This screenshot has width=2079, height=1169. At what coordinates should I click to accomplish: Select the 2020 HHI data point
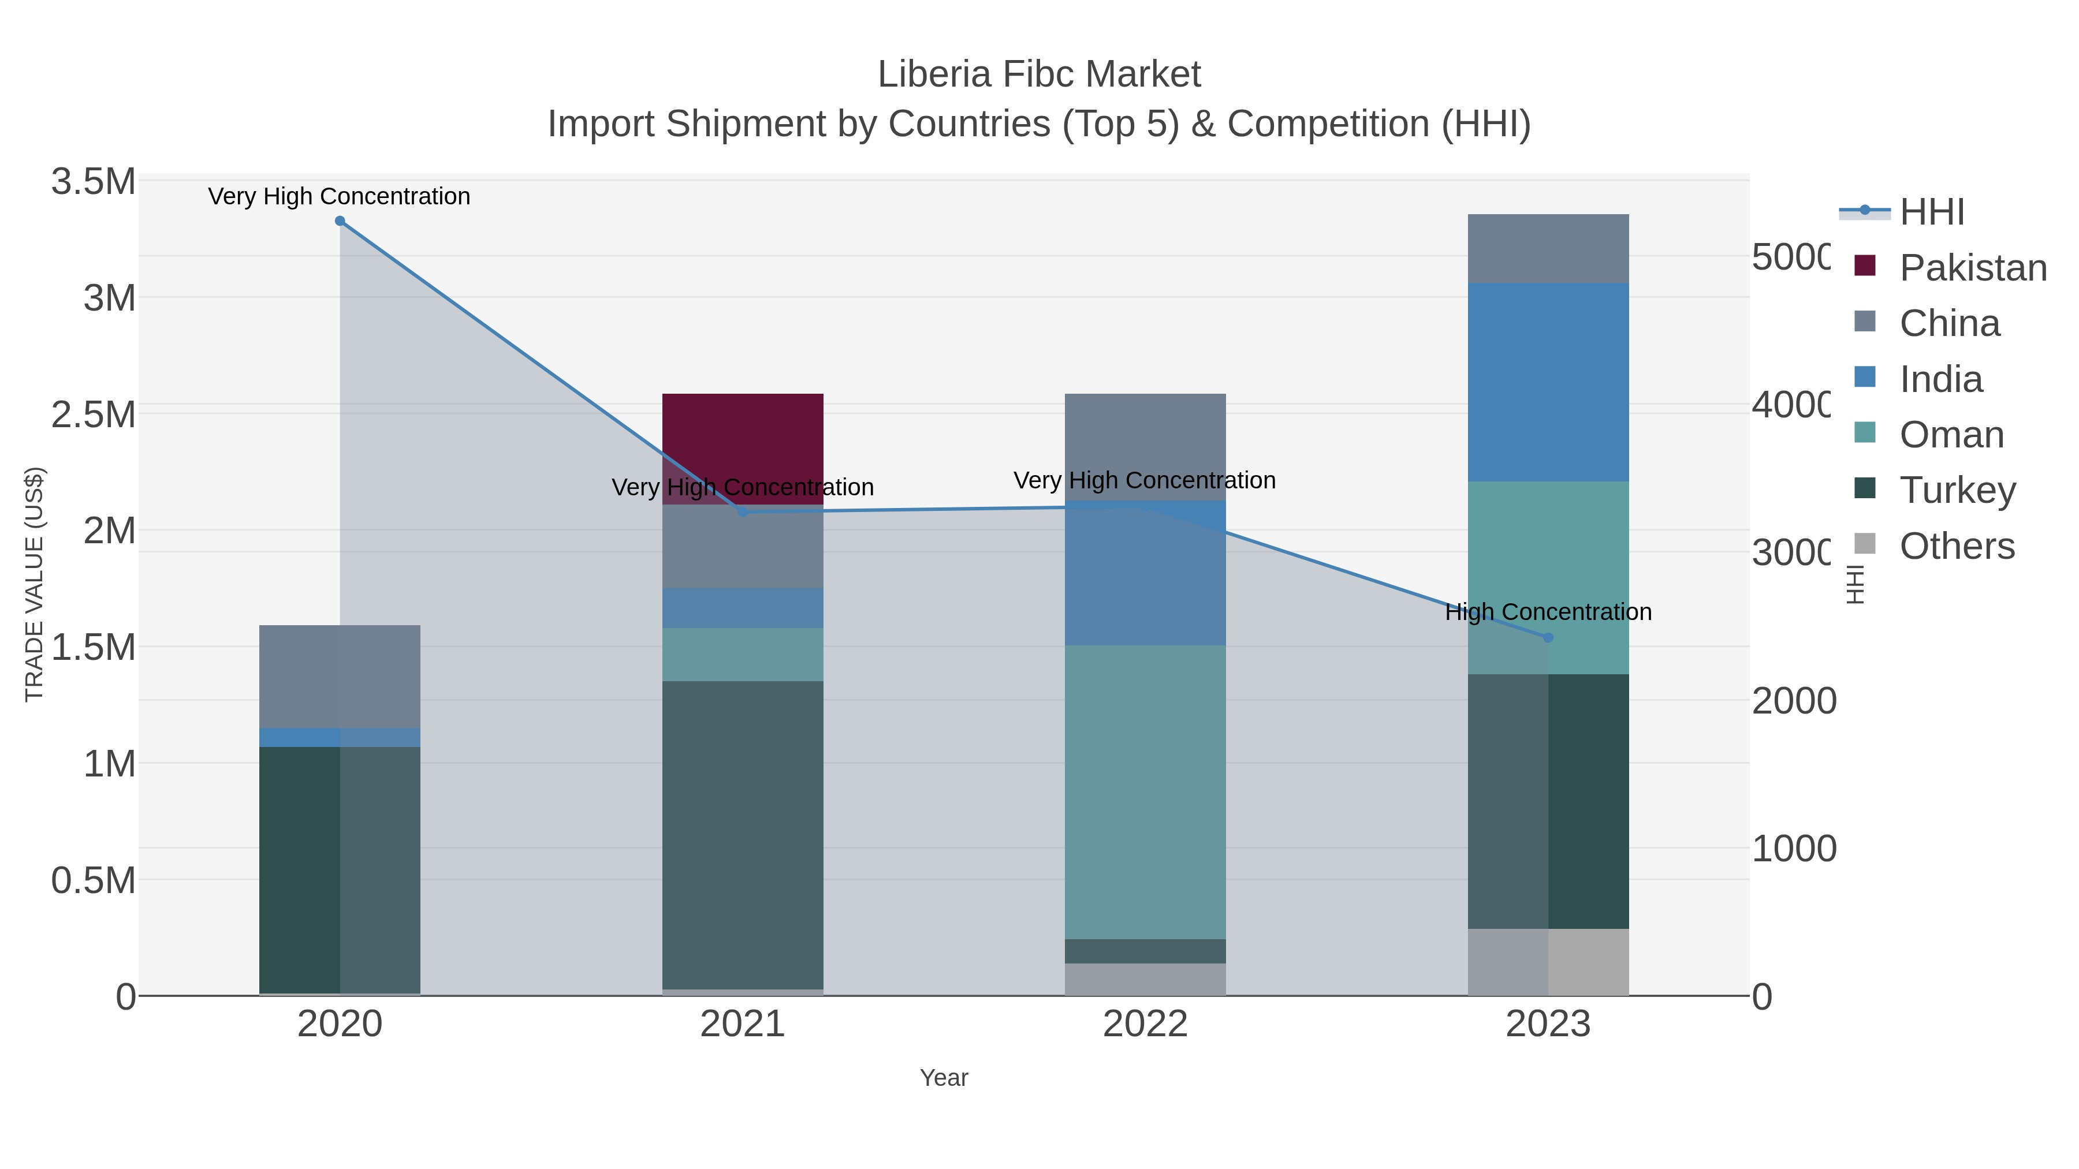(340, 221)
